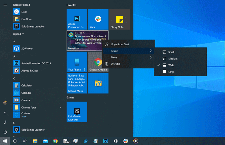Select Wide tile size
Viewport: 225px width, 145px height.
180,65
